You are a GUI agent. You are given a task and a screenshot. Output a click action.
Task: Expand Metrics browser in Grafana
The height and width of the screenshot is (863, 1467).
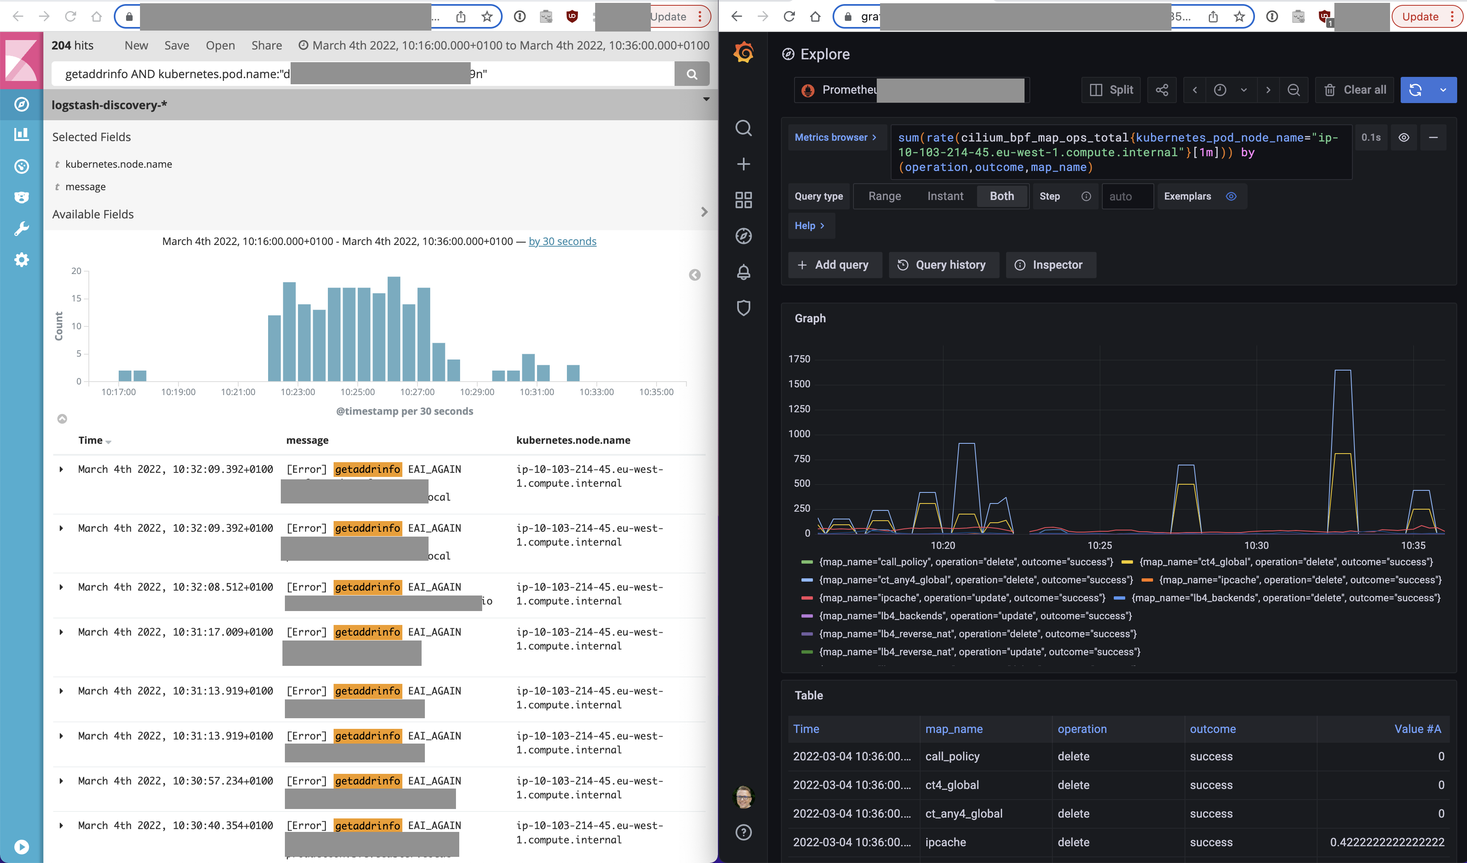835,138
